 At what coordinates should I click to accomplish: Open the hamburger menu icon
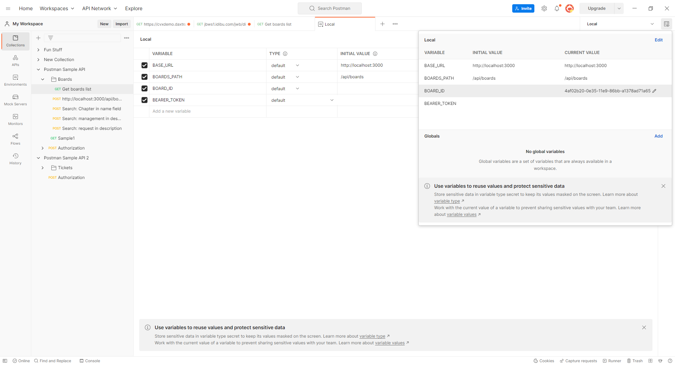pyautogui.click(x=8, y=8)
